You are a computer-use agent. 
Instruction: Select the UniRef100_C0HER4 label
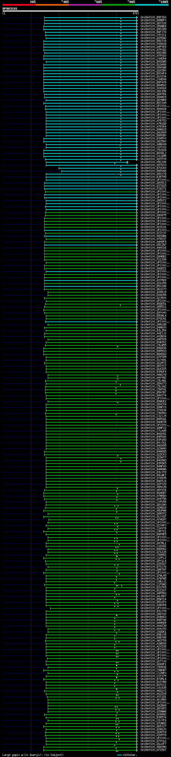click(x=153, y=59)
